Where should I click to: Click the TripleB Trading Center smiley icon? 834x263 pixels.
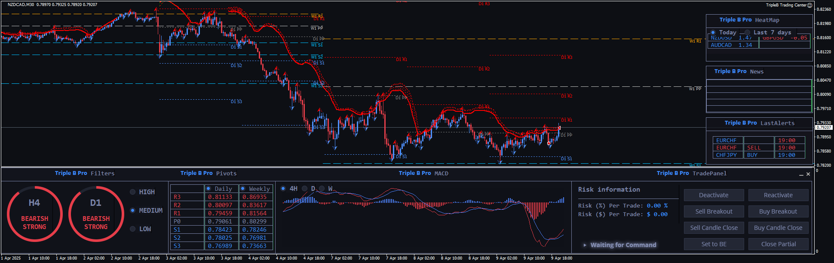tap(809, 5)
